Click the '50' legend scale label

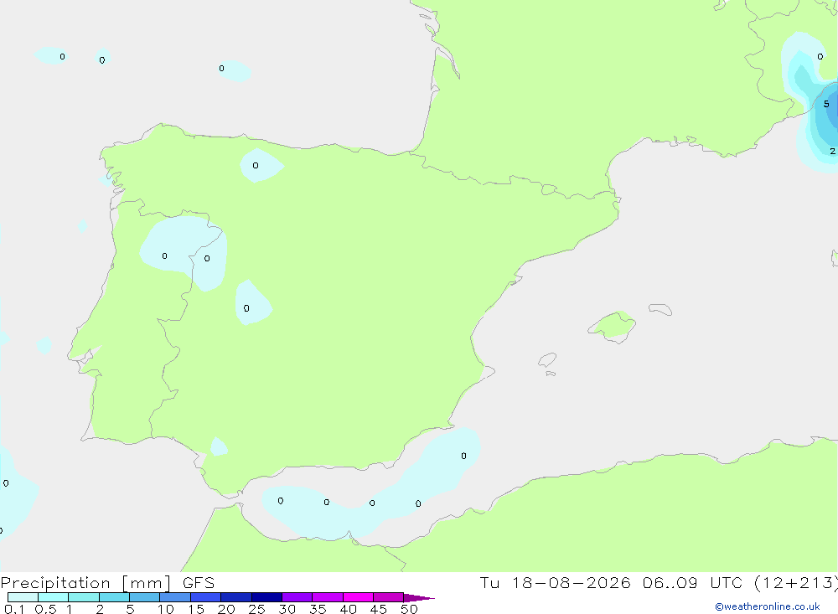[x=409, y=609]
